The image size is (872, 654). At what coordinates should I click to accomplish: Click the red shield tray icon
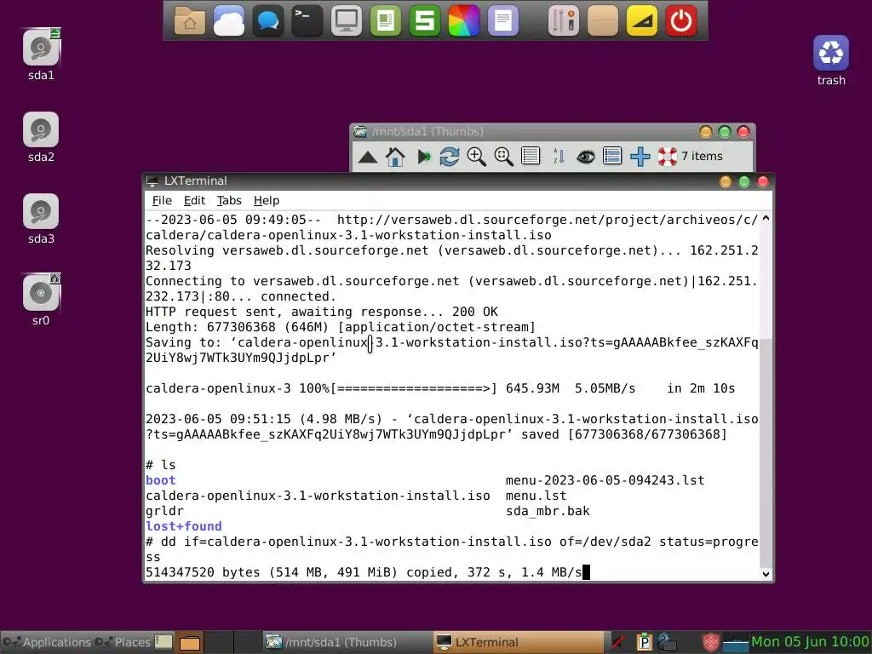(710, 642)
